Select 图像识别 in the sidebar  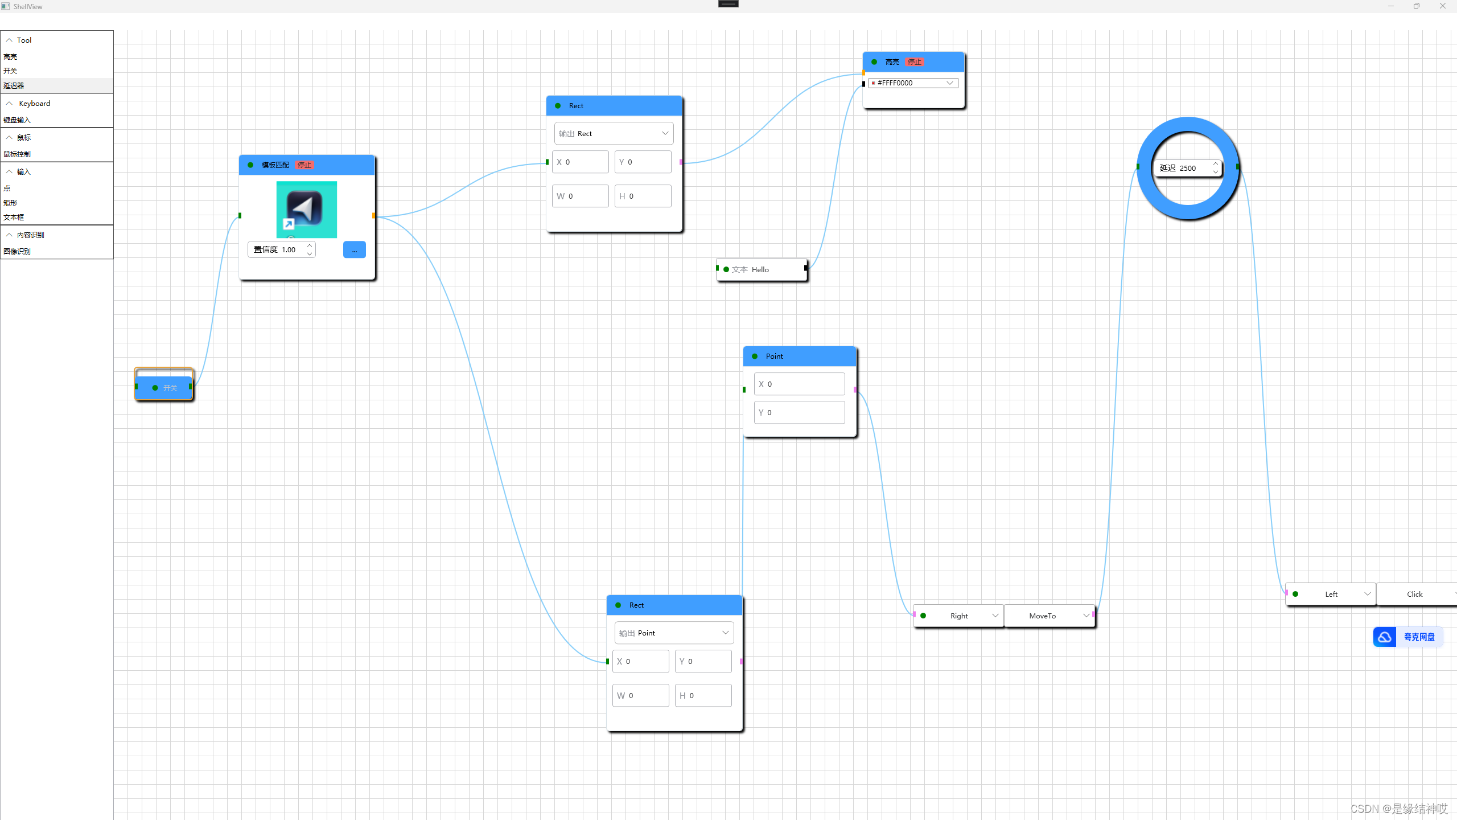(17, 252)
